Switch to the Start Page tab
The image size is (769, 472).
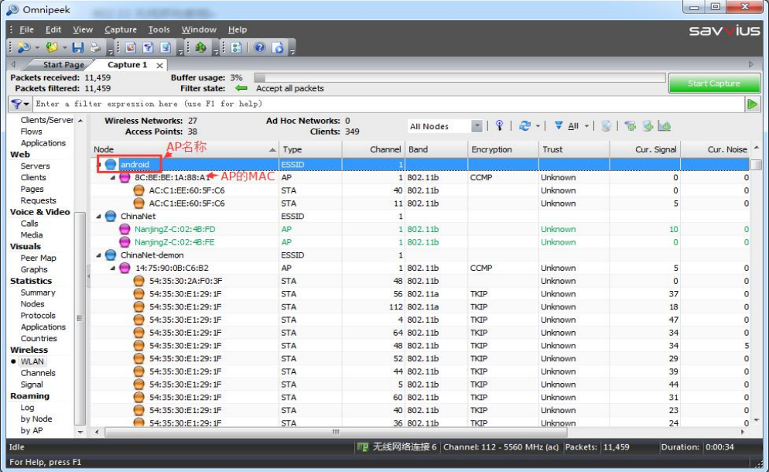coord(63,65)
